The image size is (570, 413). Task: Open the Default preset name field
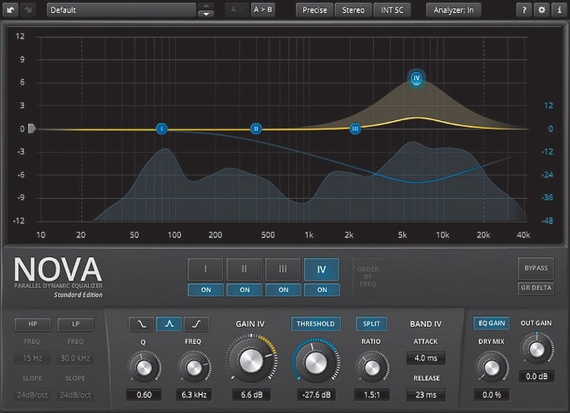point(122,10)
